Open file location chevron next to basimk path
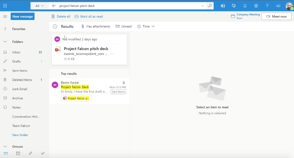This screenshot has height=158, width=294. 106,54
